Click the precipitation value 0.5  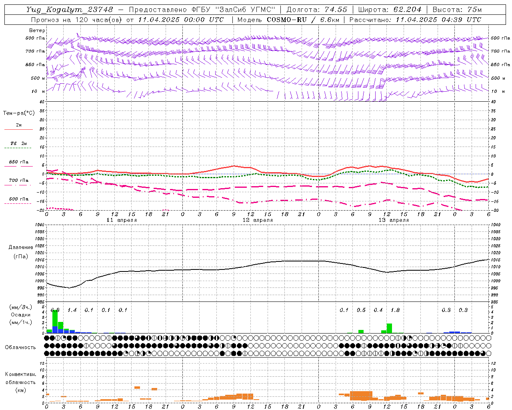pos(361,310)
